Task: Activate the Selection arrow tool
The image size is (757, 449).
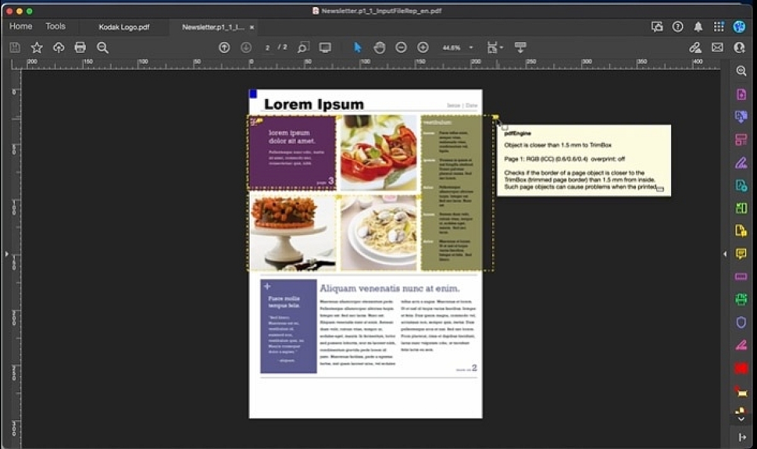Action: (358, 48)
